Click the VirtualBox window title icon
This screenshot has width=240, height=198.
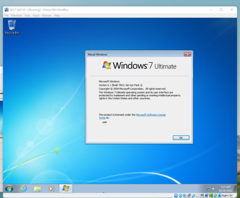coord(7,10)
